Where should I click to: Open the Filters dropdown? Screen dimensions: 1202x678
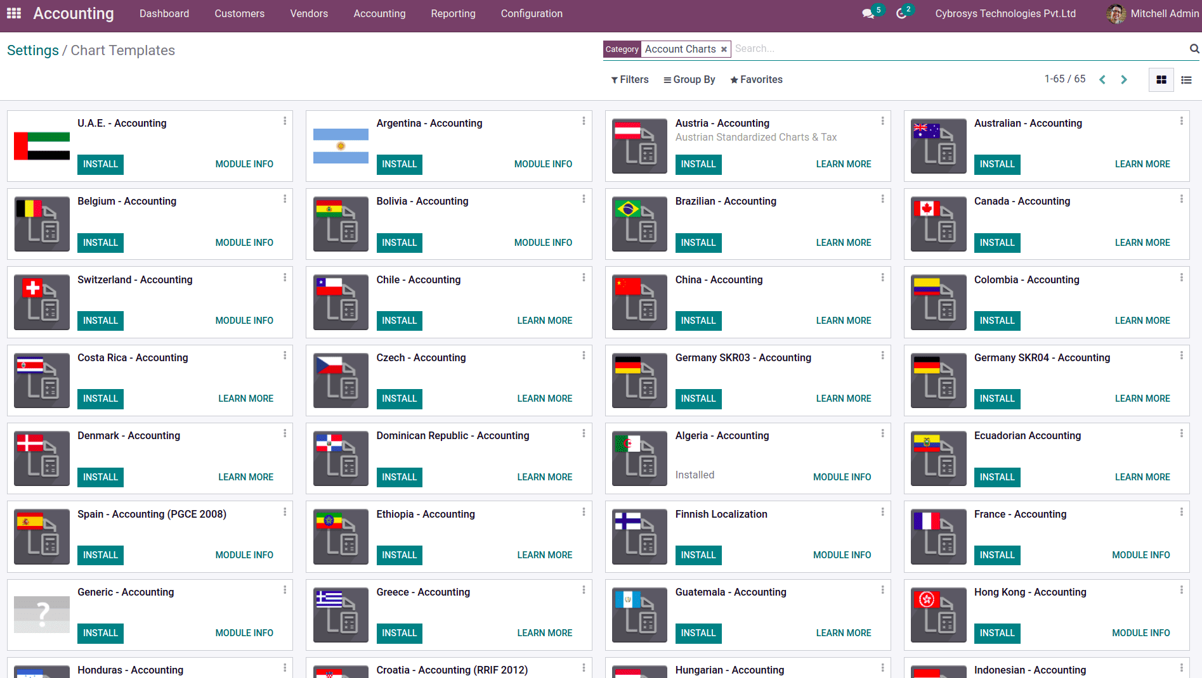630,80
